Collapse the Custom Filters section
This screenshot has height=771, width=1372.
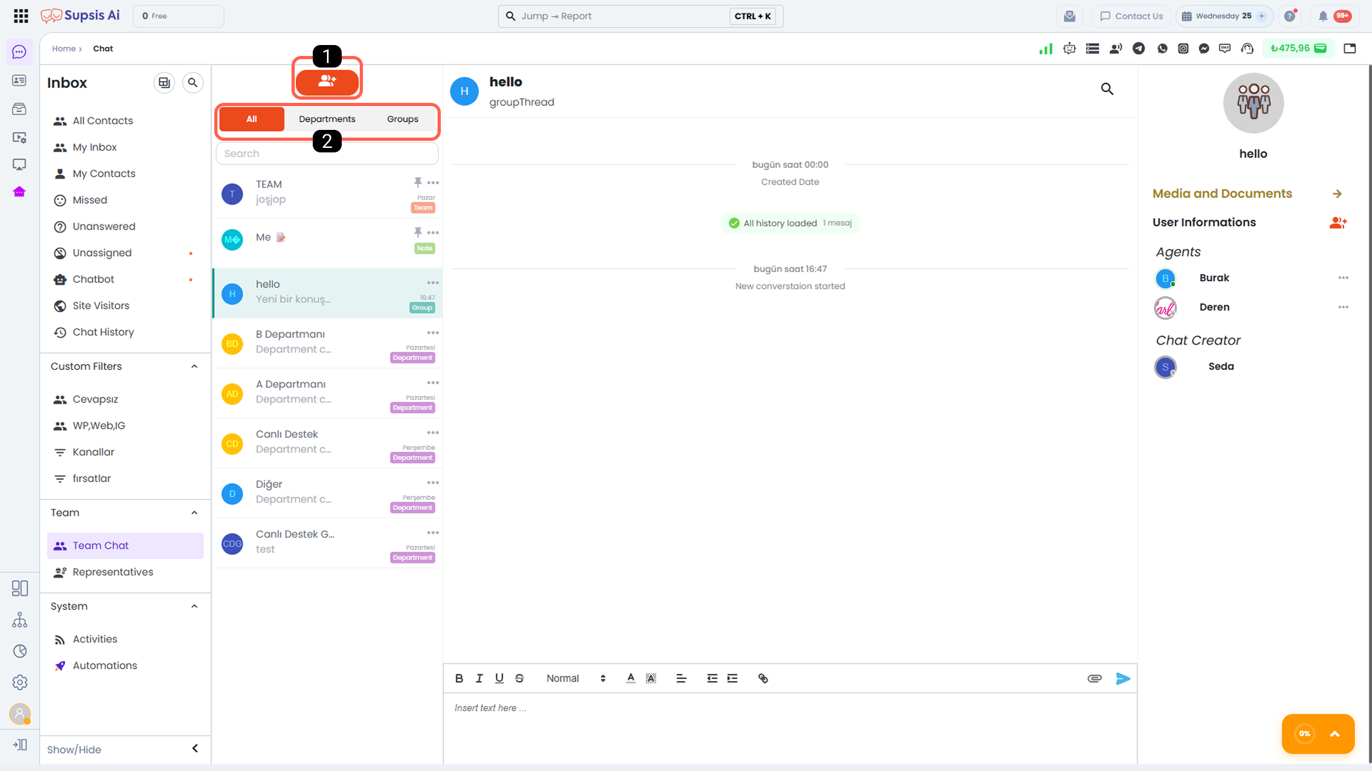pos(194,367)
